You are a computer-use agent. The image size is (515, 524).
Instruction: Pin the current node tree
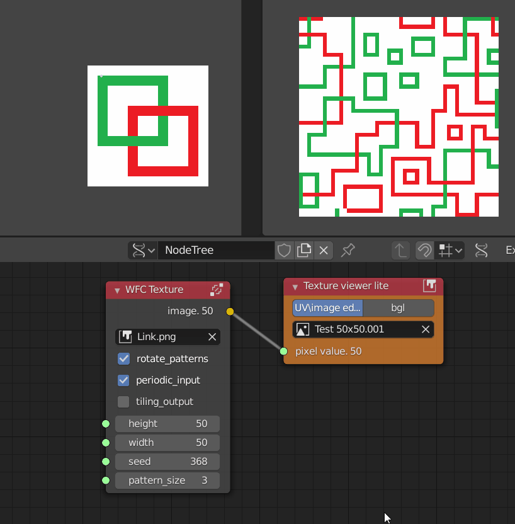point(348,250)
